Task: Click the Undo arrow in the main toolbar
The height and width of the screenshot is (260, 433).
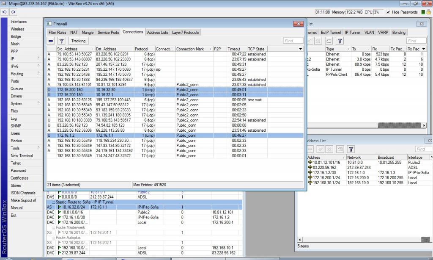Action: (4, 12)
